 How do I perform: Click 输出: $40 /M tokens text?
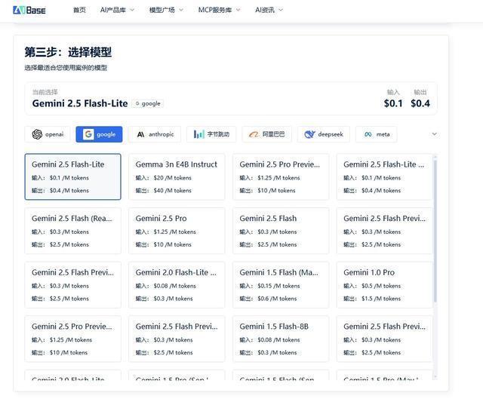point(164,191)
